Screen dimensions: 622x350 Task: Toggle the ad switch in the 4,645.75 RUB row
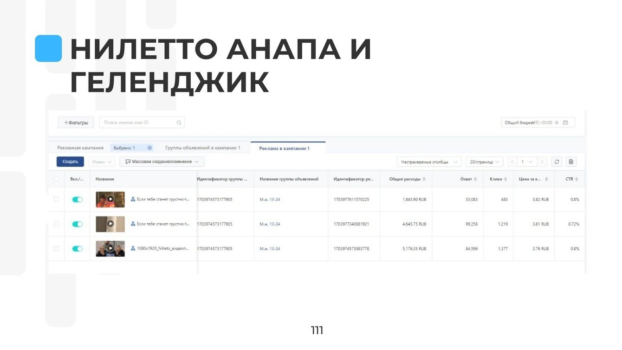(78, 224)
